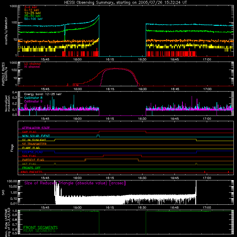This screenshot has height=237, width=237.
Task: Click the FLARE_FLAG label
Action: 31,148
